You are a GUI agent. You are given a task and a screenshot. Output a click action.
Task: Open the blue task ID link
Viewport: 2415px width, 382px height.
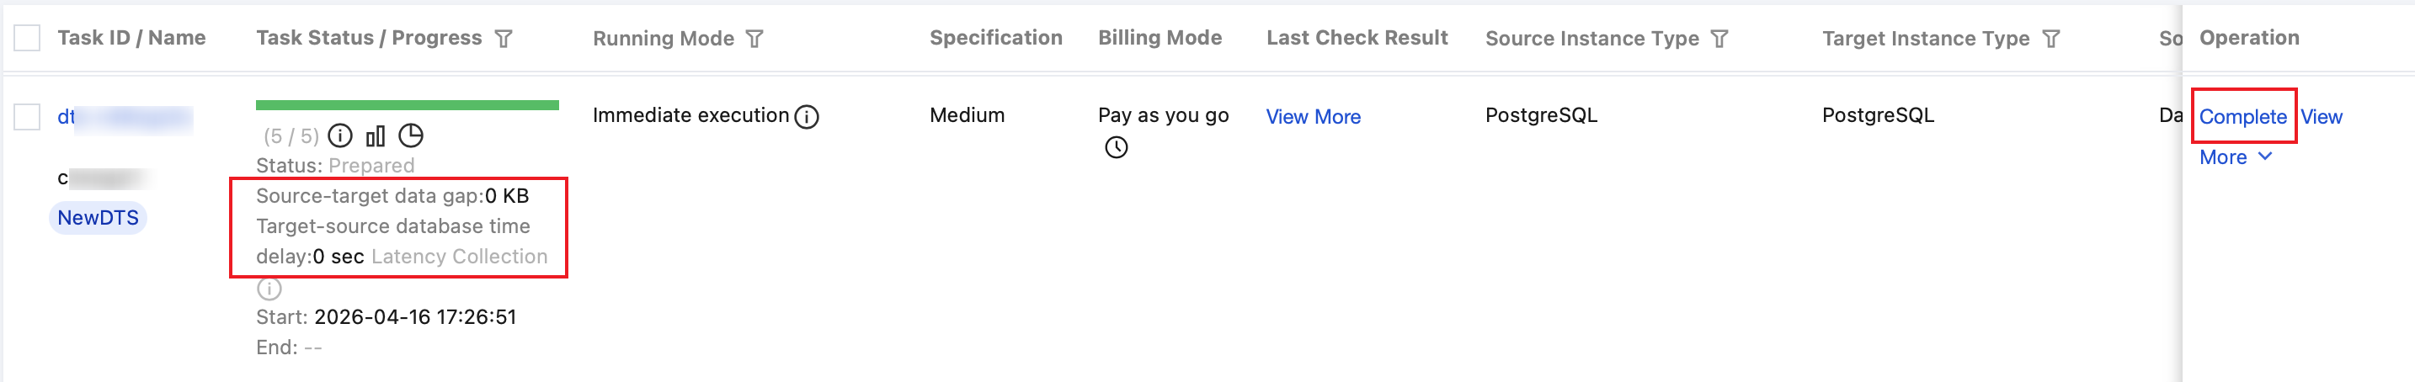coord(67,117)
